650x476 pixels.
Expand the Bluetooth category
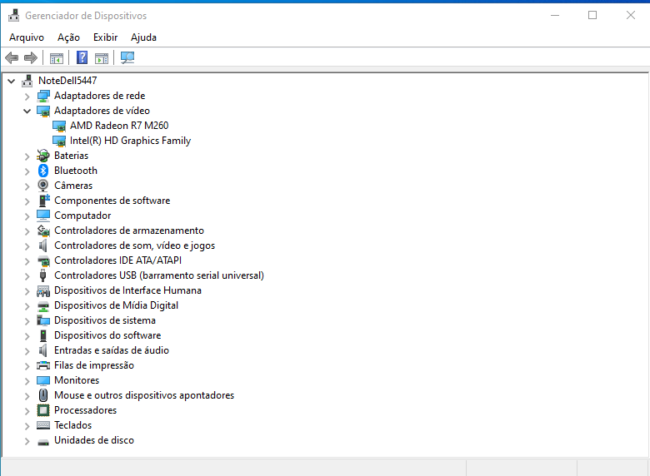27,171
